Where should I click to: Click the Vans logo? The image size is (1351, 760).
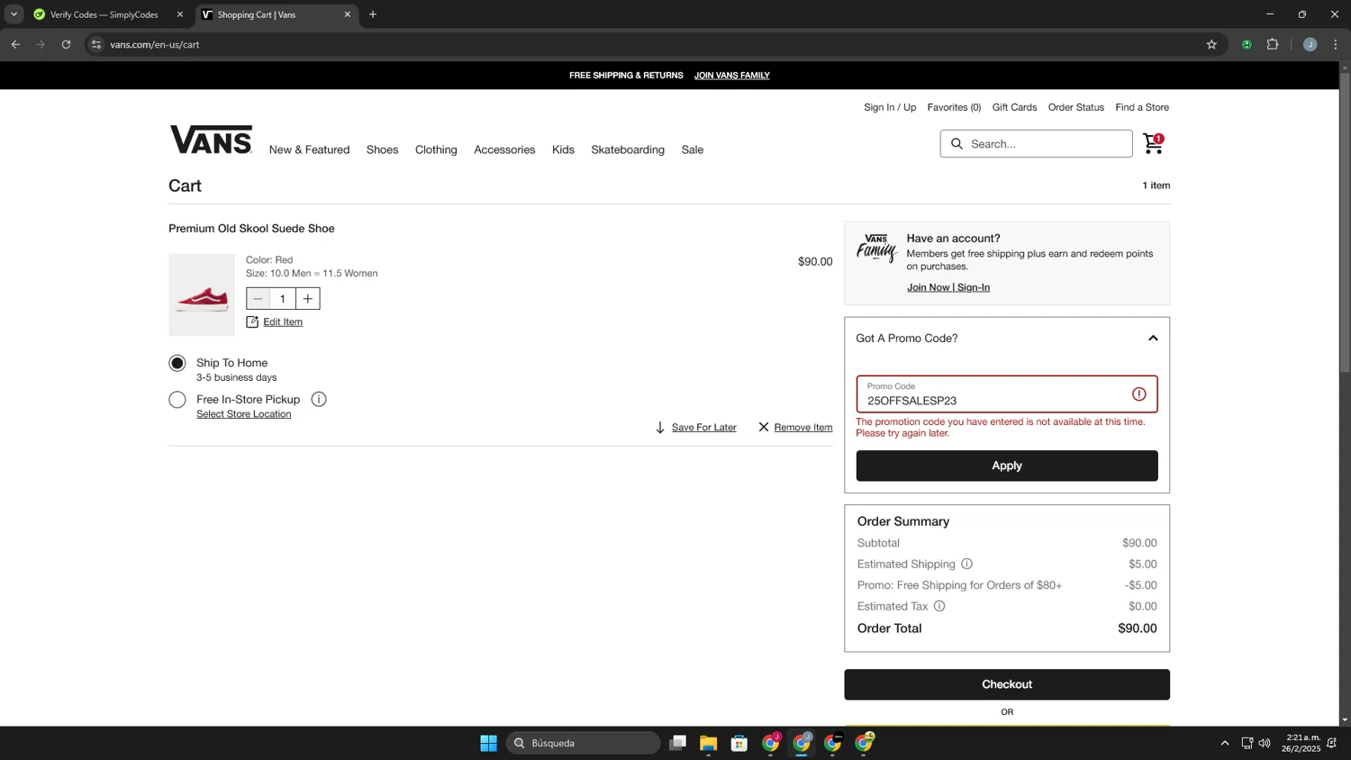click(x=211, y=140)
